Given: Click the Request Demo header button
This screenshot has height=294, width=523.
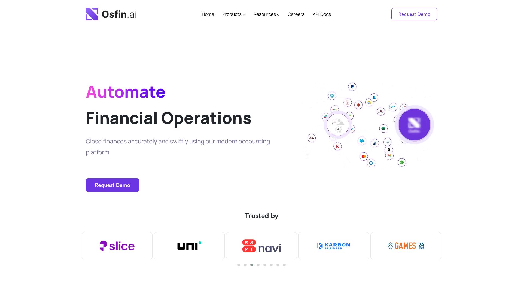Looking at the screenshot, I should 414,14.
